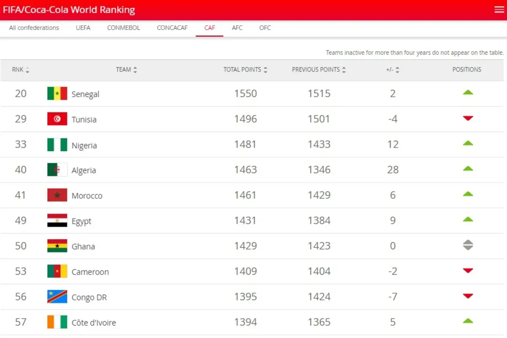Click Morocco's total points 1461

pyautogui.click(x=245, y=195)
